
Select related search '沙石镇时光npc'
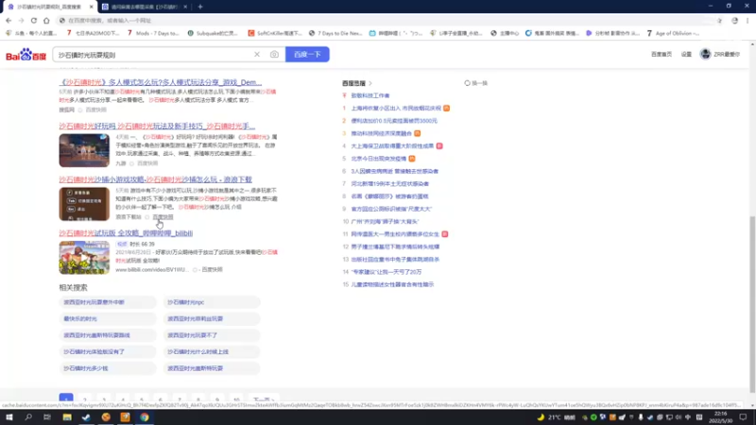(211, 302)
